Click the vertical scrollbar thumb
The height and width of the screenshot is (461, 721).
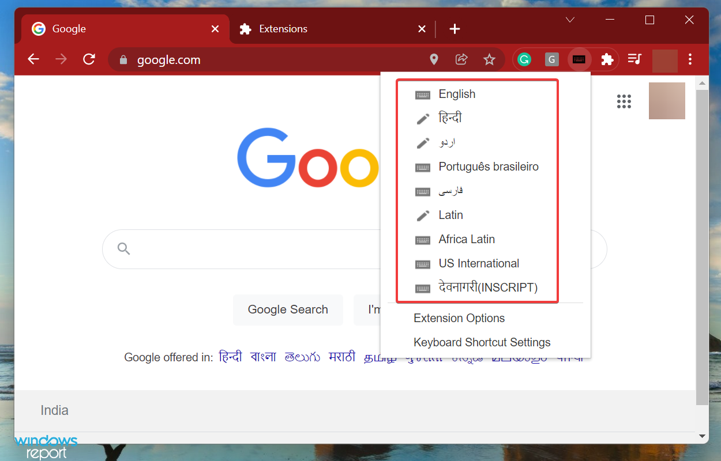[x=702, y=248]
